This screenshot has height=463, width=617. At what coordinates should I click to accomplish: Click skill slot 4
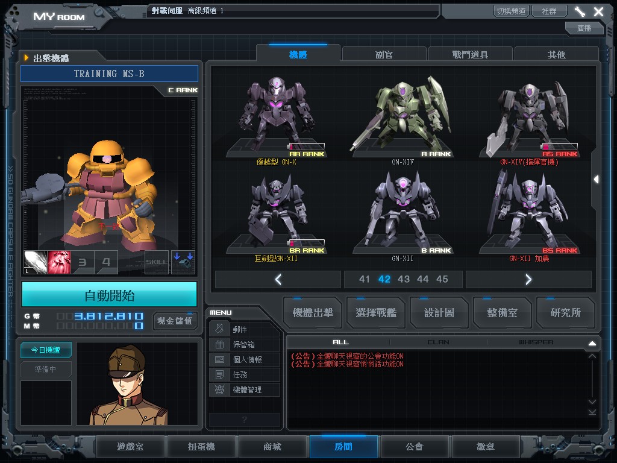pos(106,262)
